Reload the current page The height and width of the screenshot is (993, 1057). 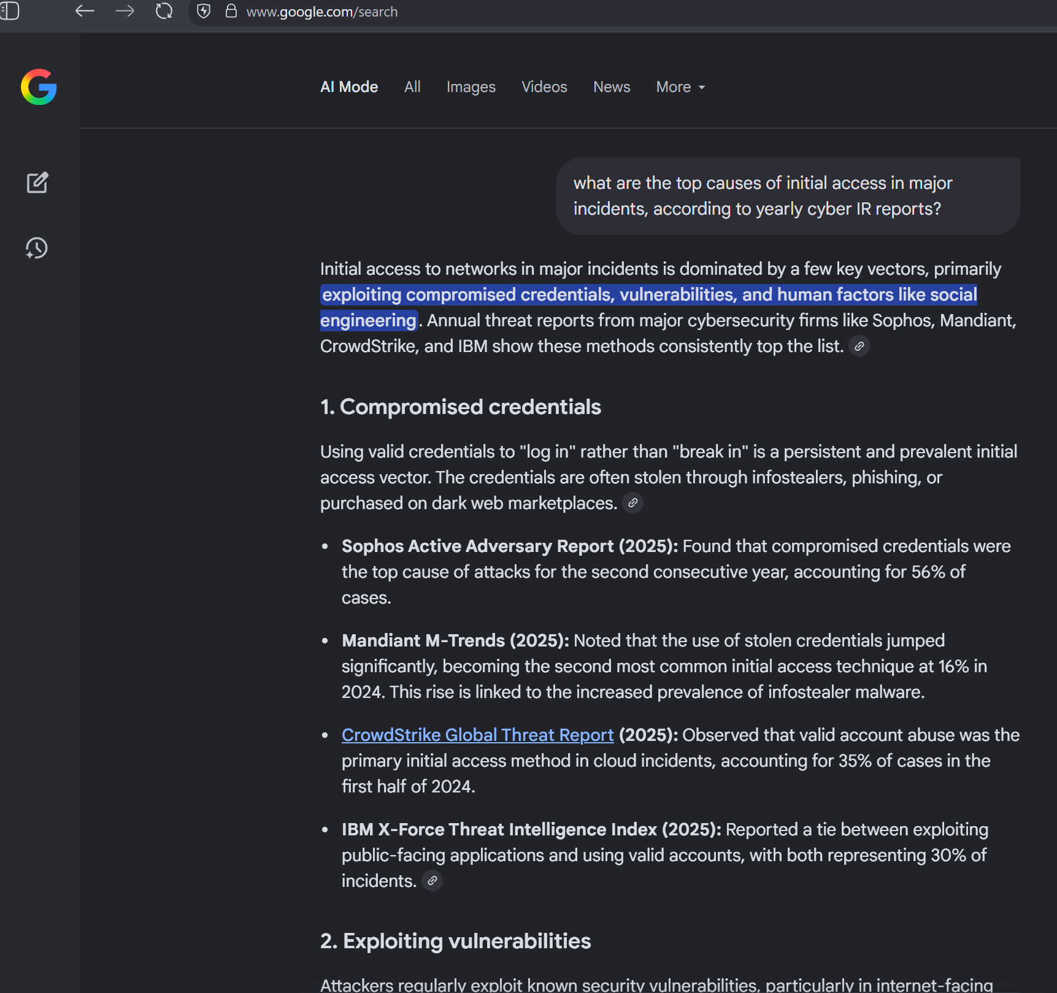(164, 11)
